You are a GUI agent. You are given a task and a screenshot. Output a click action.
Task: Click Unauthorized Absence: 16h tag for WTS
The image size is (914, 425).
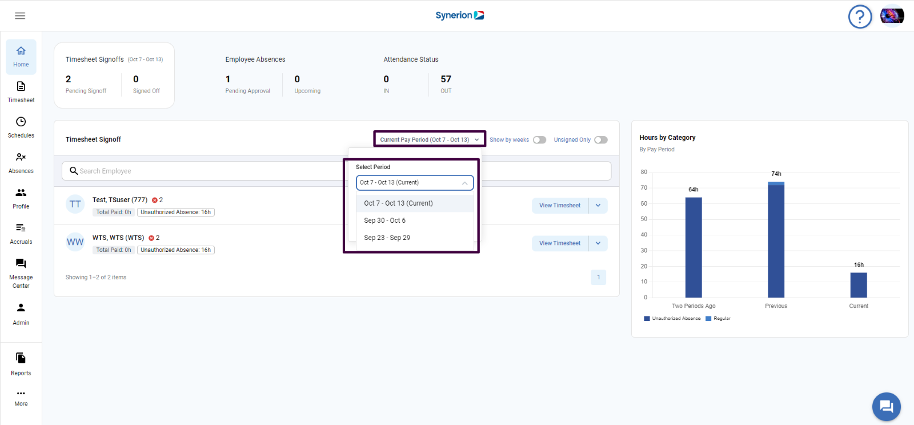pos(176,250)
